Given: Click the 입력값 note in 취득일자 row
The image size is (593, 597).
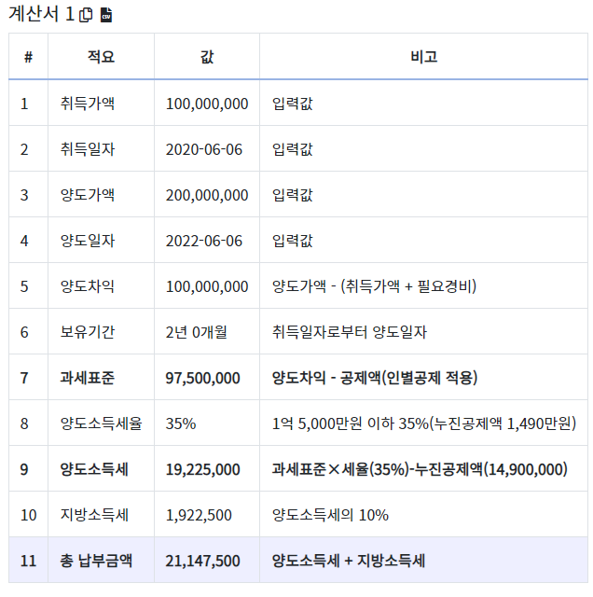Looking at the screenshot, I should click(293, 149).
